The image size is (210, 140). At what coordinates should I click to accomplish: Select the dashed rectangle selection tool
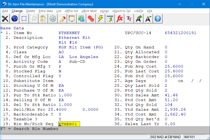[24, 19]
